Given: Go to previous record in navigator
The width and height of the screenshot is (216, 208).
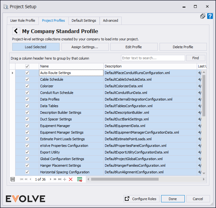Looking at the screenshot, I should 31,179.
